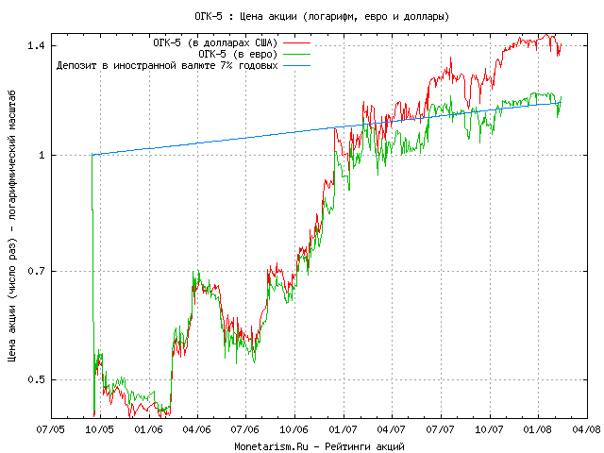Click the red legend line sample
The height and width of the screenshot is (453, 604).
(x=297, y=43)
